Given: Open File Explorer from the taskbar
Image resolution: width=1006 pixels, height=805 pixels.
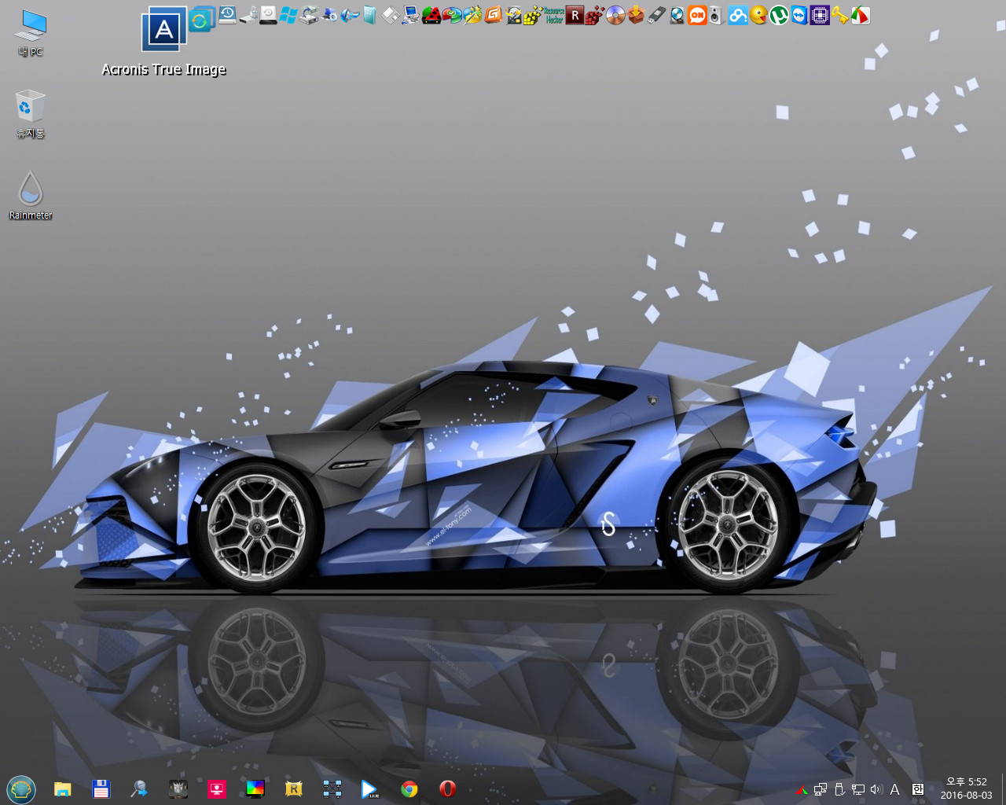Looking at the screenshot, I should click(63, 789).
